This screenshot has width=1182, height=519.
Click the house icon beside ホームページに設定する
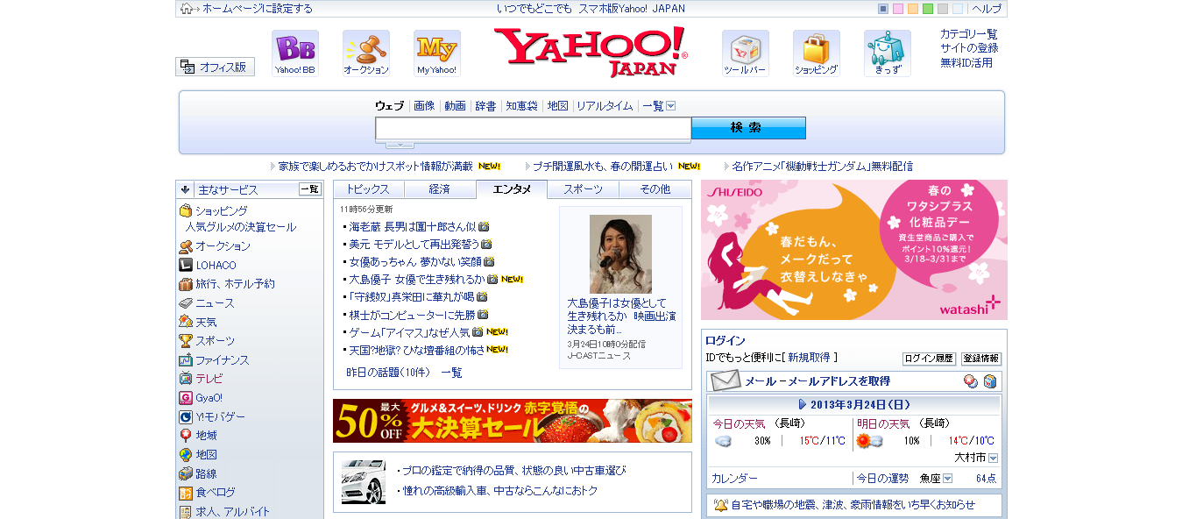(187, 9)
